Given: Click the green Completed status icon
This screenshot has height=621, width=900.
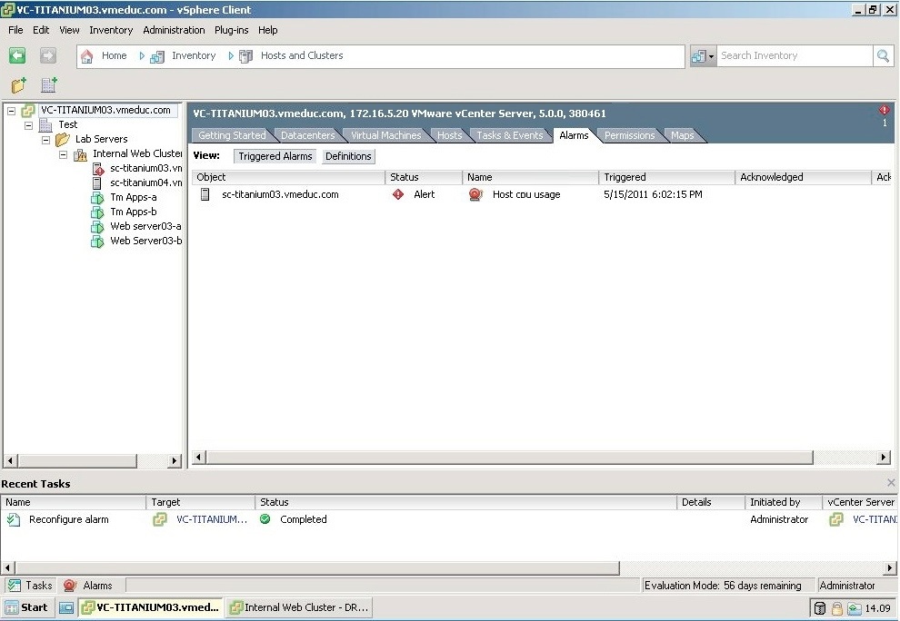Looking at the screenshot, I should coord(265,519).
